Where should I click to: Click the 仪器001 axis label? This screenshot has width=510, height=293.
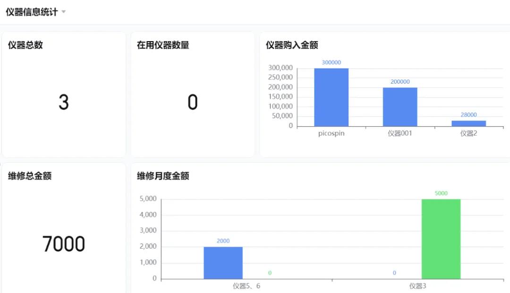pyautogui.click(x=400, y=133)
